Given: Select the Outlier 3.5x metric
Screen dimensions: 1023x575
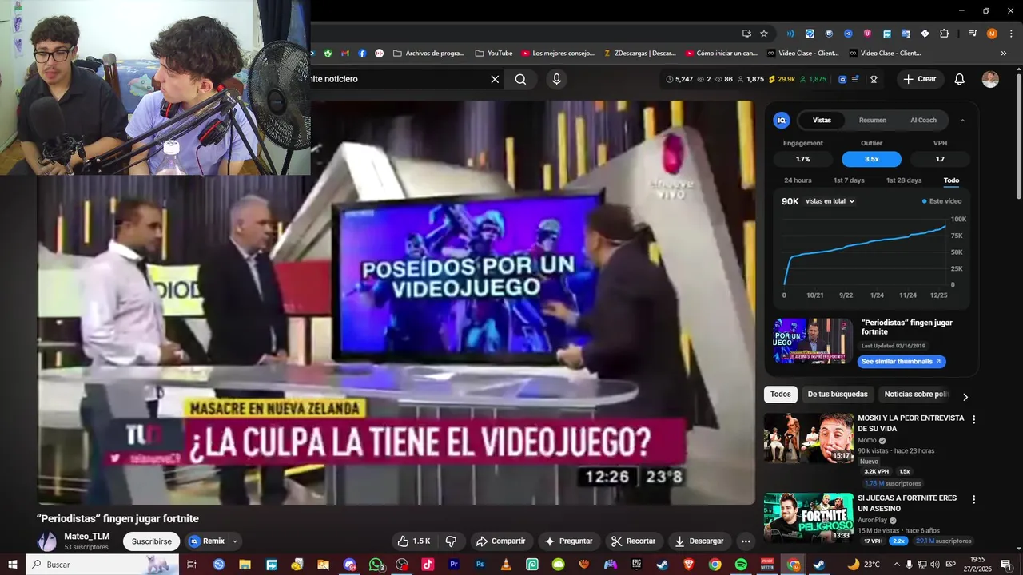Looking at the screenshot, I should 871,159.
